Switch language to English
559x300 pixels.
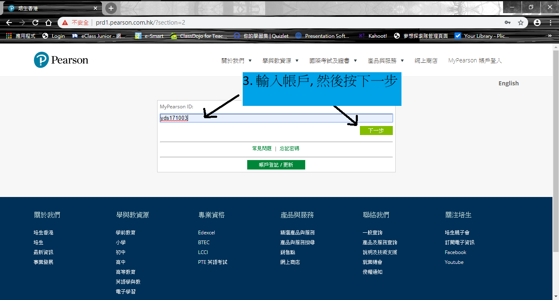(508, 83)
